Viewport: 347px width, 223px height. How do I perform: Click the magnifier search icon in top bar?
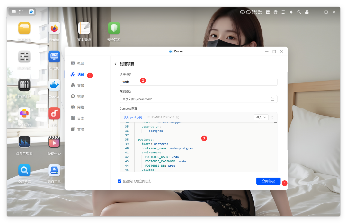point(299,12)
